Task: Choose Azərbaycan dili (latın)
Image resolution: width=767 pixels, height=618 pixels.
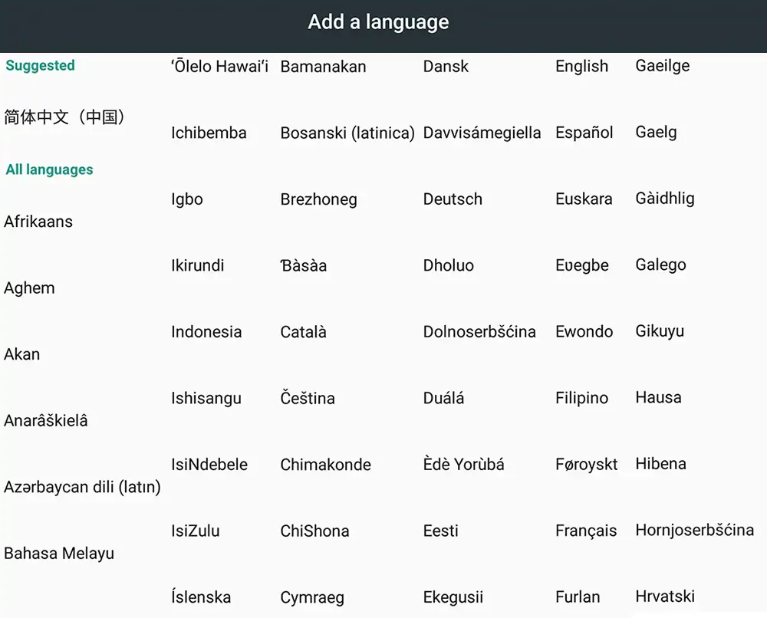Action: coord(82,487)
